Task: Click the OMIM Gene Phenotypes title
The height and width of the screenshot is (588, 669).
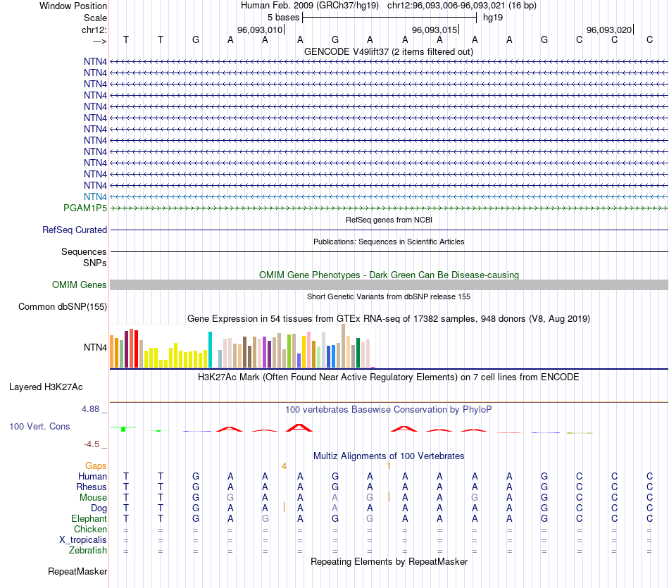Action: pos(389,275)
